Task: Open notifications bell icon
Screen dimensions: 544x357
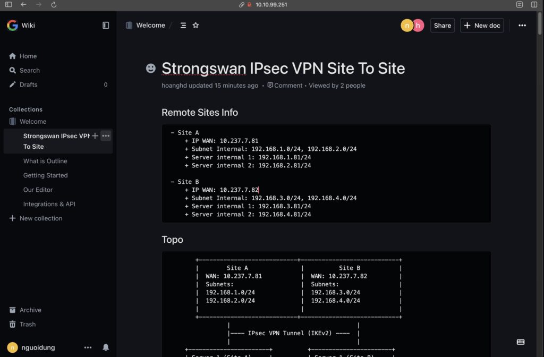Action: [x=106, y=347]
